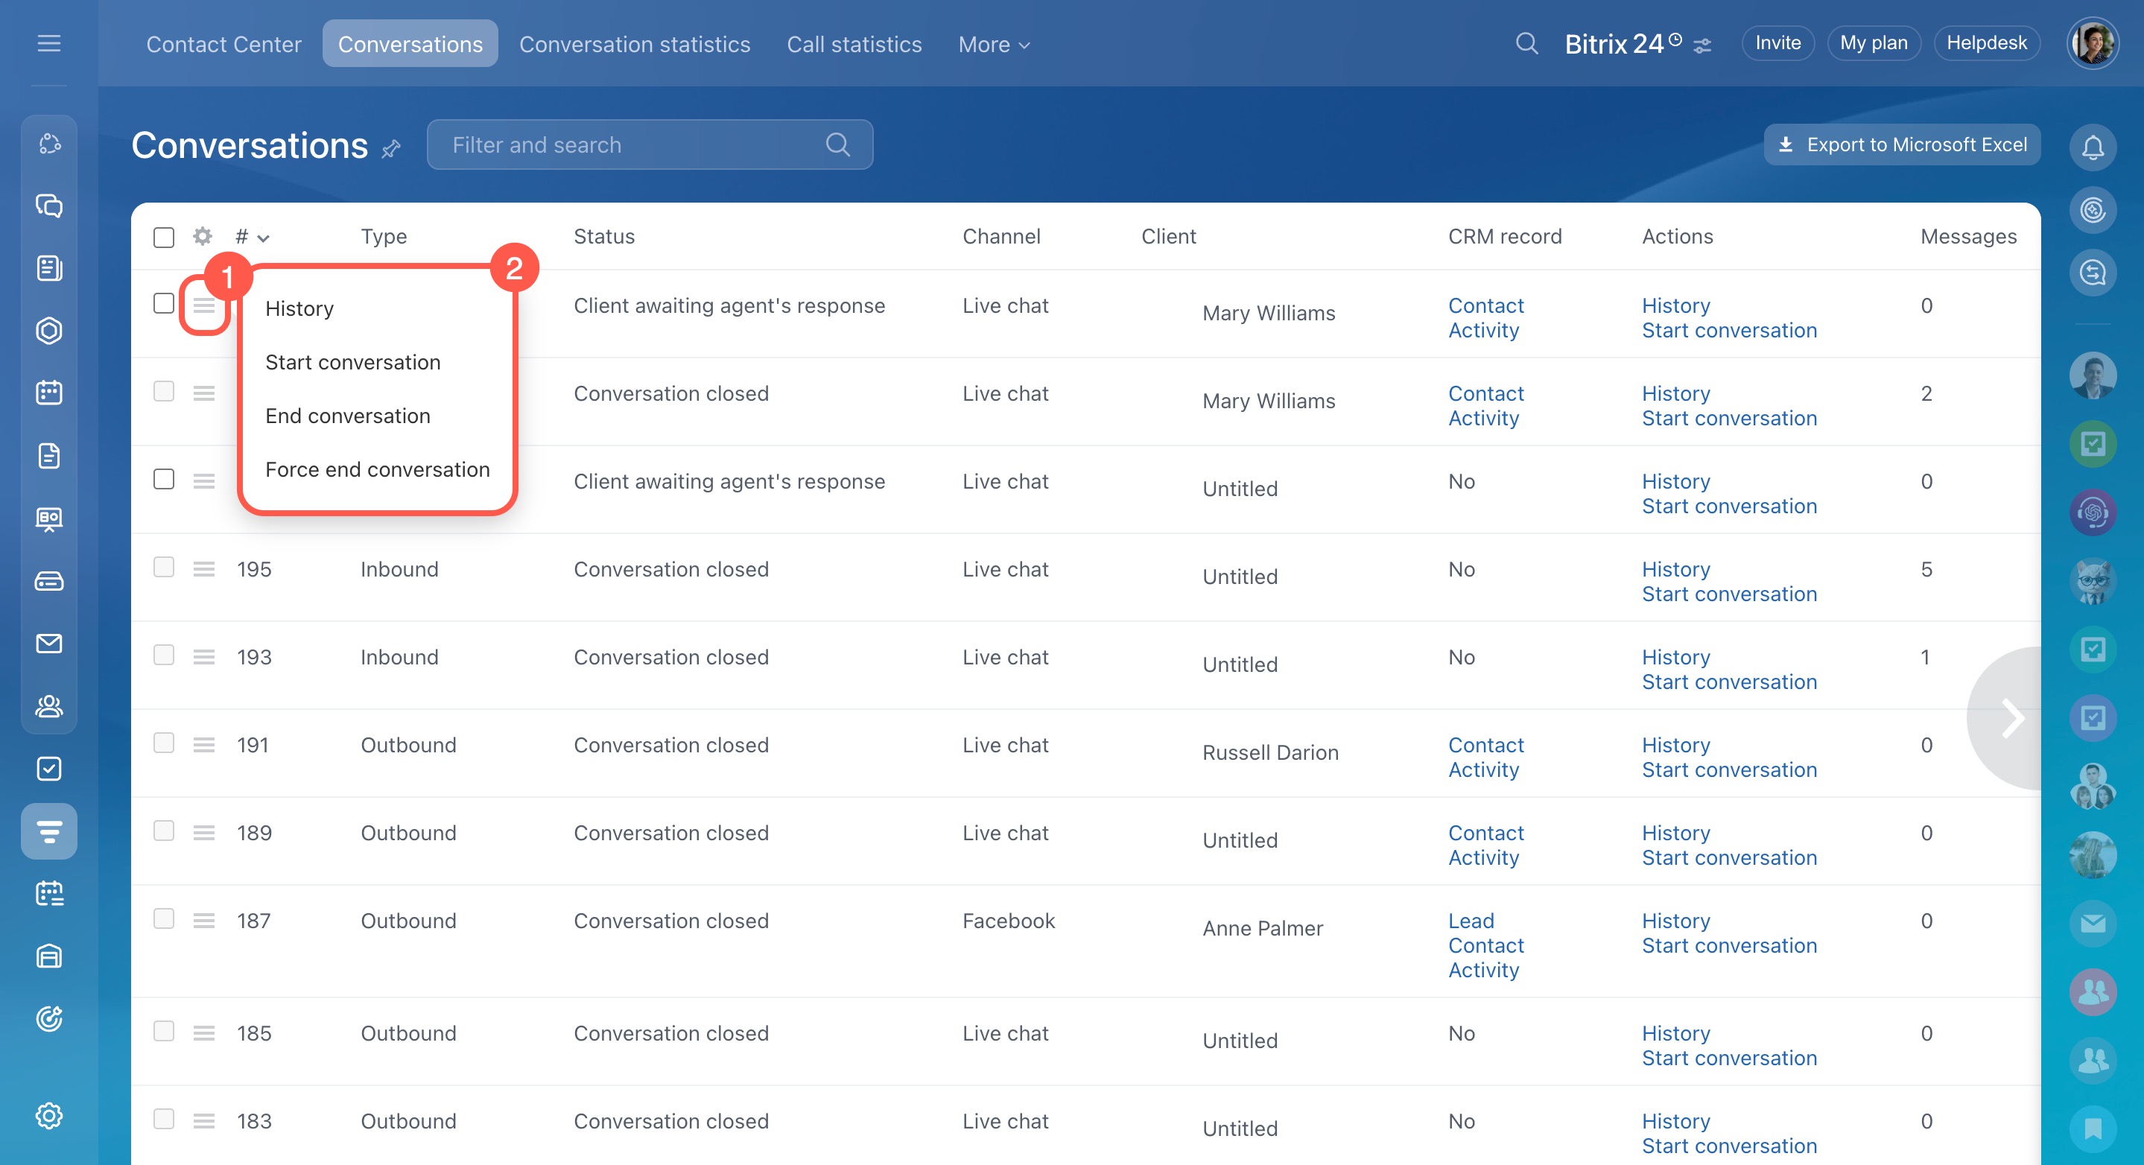Open the hamburger menu in top-left
The image size is (2144, 1165).
(x=49, y=43)
